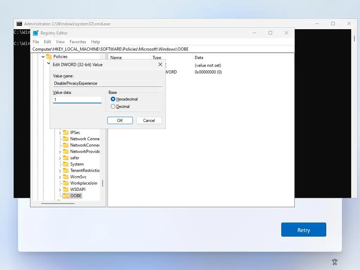Screen dimensions: 360x270
Task: Close the Edit DWORD dialog with X
Action: coord(160,65)
